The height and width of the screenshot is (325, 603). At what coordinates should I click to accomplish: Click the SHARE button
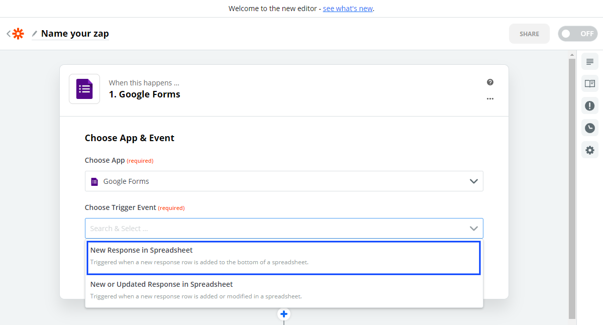point(529,34)
